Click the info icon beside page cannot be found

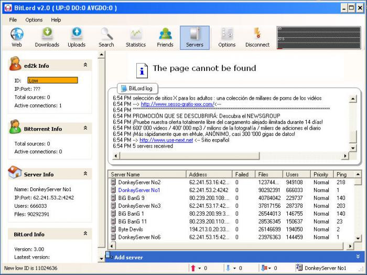(x=142, y=70)
